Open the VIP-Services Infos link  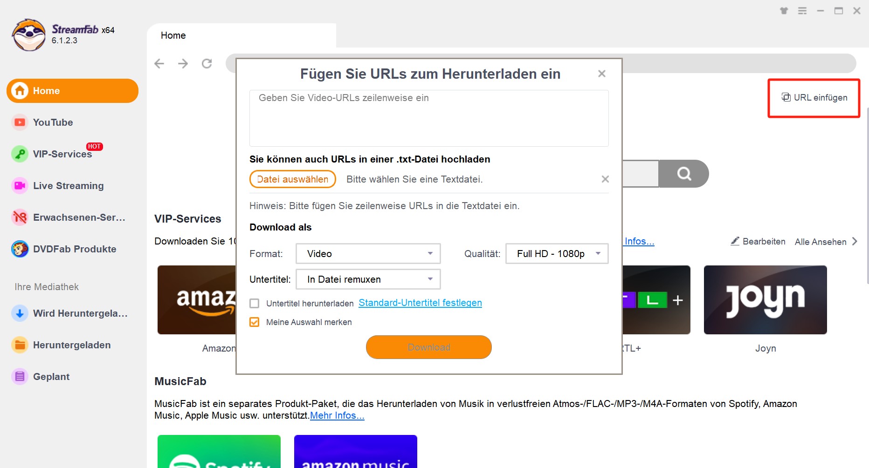pos(639,241)
